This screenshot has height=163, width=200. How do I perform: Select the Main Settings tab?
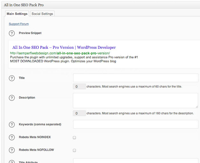tap(17, 14)
